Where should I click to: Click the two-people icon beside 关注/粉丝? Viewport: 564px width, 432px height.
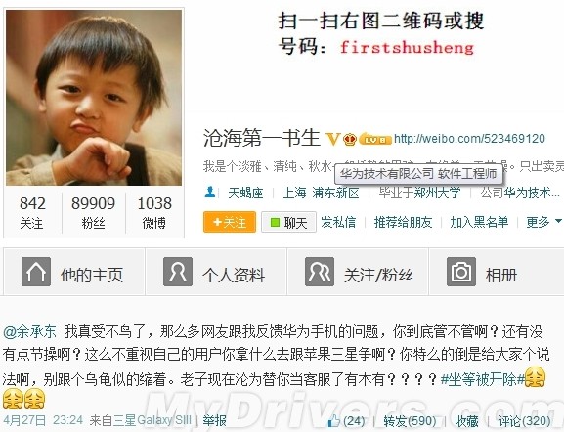[320, 272]
